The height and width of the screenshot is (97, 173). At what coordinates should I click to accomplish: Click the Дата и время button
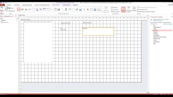pyautogui.click(x=115, y=12)
